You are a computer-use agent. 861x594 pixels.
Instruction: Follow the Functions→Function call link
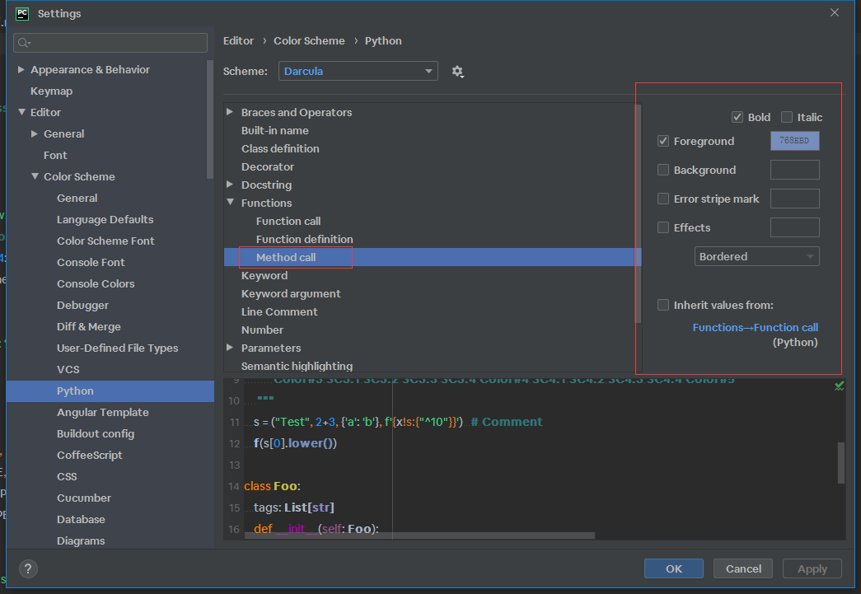[x=755, y=327]
